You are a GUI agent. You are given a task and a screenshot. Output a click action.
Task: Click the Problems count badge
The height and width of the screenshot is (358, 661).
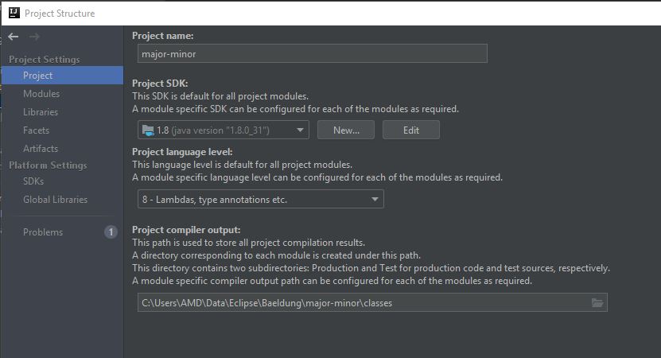111,232
